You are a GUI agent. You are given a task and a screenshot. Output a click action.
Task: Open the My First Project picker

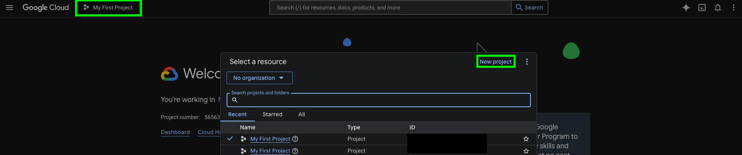(x=109, y=8)
